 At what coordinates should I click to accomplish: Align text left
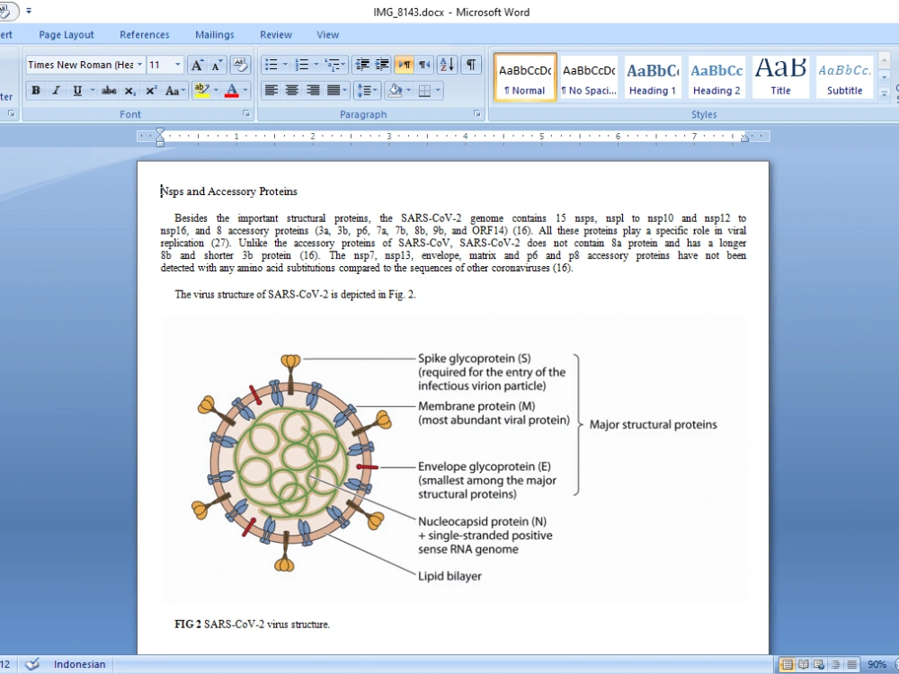coord(271,91)
